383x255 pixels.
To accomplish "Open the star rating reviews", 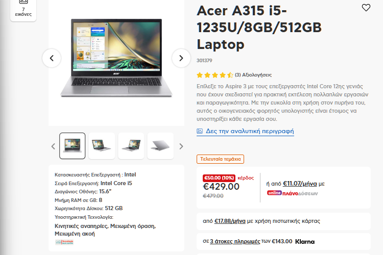I will [x=215, y=75].
